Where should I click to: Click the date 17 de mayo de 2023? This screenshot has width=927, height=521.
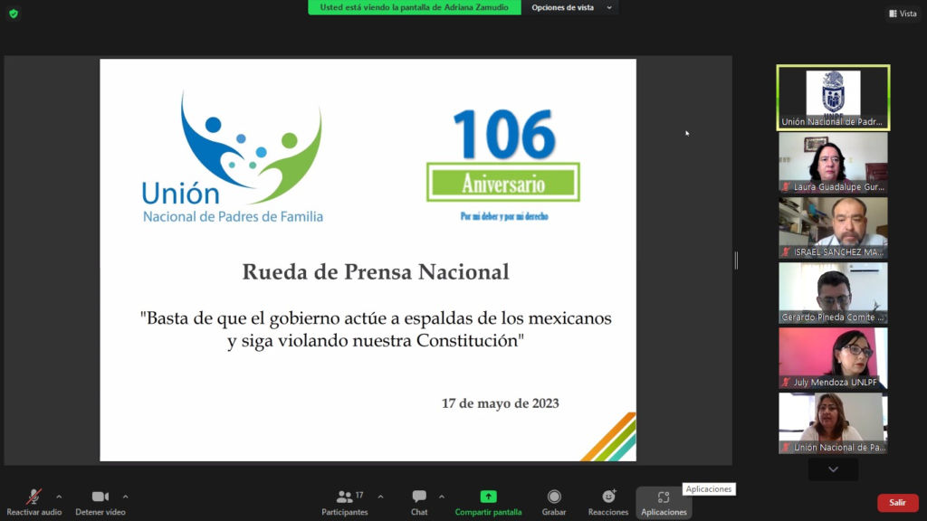(x=500, y=403)
